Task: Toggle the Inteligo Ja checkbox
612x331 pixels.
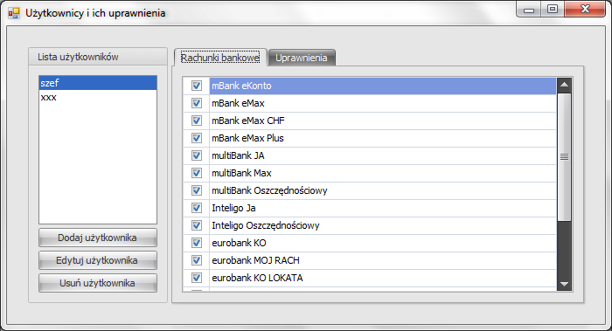Action: [x=197, y=208]
